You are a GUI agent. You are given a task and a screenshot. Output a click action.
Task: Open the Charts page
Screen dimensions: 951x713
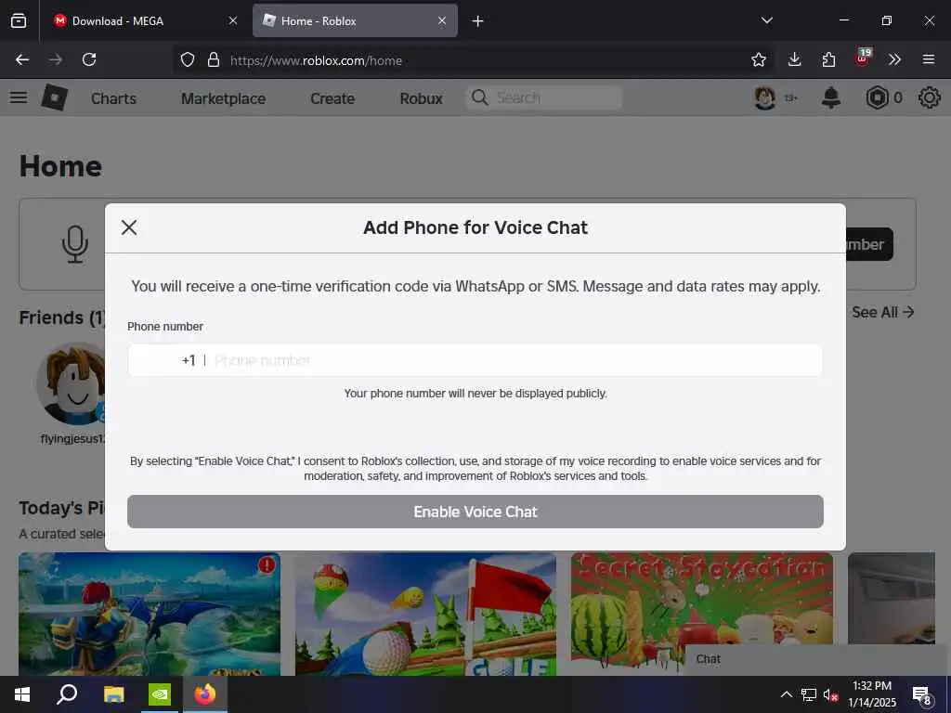[x=113, y=98]
